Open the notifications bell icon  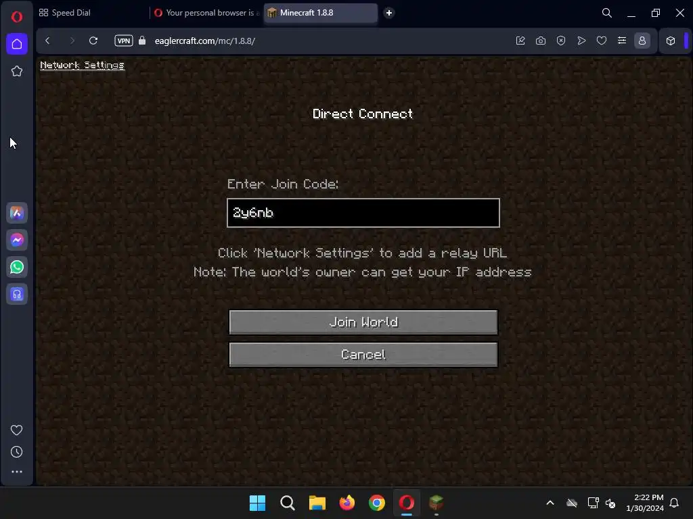coord(674,503)
